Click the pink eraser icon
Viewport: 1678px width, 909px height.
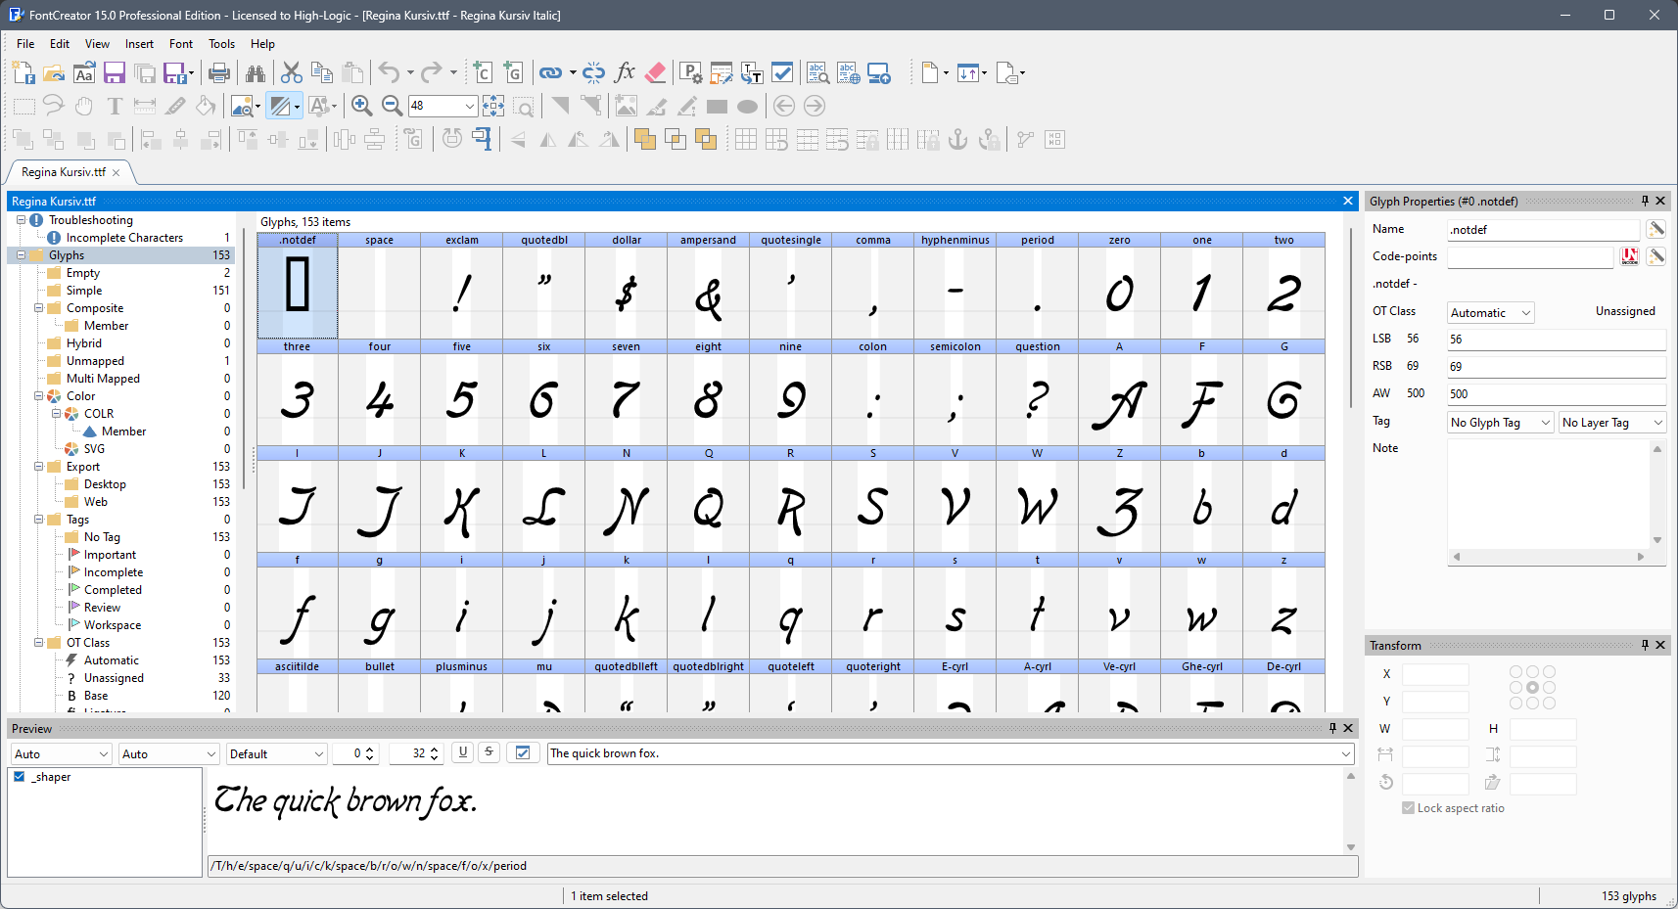(656, 72)
